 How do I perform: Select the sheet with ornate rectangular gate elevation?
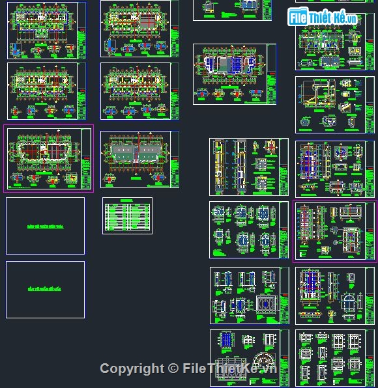(x=249, y=296)
